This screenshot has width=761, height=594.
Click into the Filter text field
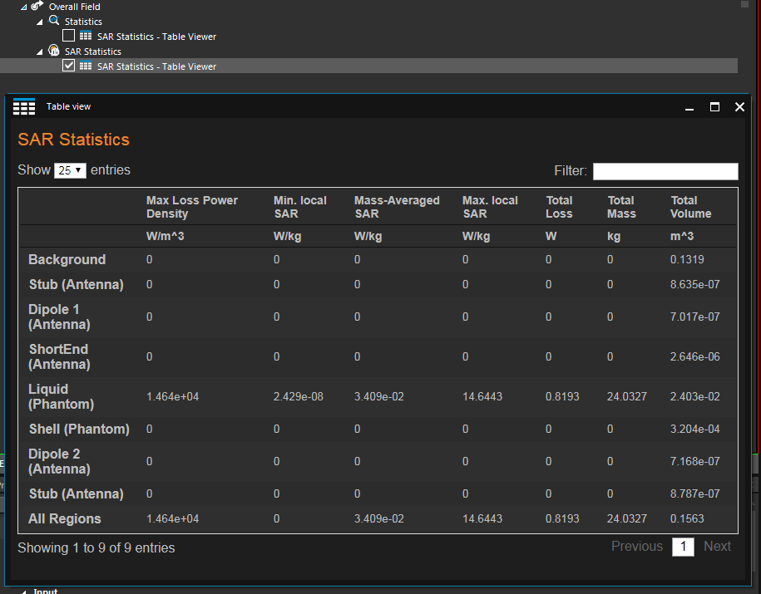pyautogui.click(x=665, y=171)
